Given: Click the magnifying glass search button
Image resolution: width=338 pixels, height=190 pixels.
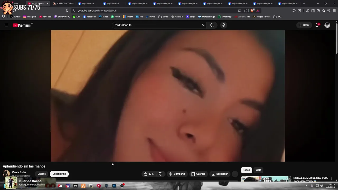Looking at the screenshot, I should point(212,25).
